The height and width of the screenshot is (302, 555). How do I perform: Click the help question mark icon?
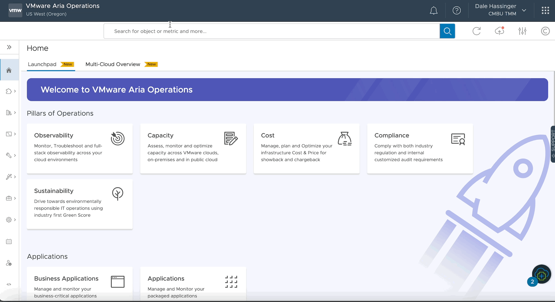point(456,11)
